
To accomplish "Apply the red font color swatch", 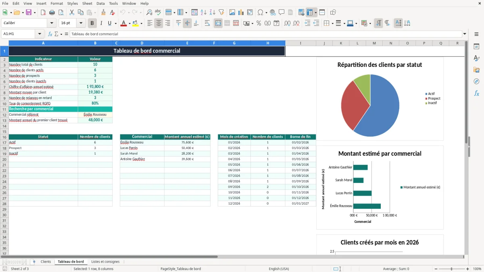I will [123, 23].
